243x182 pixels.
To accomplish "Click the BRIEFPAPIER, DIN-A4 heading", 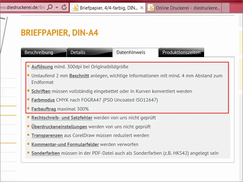I will coord(60,33).
